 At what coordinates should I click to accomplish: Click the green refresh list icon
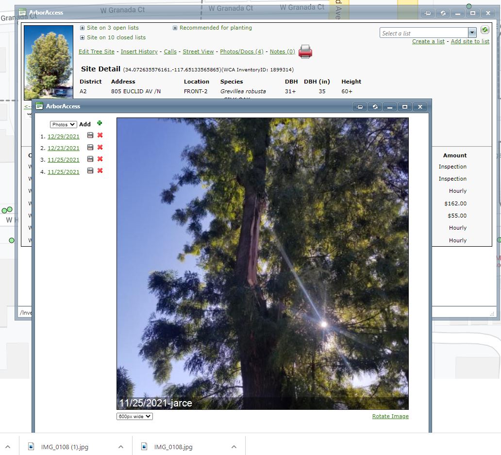tap(484, 30)
